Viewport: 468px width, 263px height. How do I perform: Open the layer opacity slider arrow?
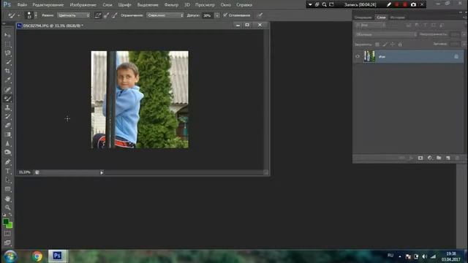pos(464,34)
